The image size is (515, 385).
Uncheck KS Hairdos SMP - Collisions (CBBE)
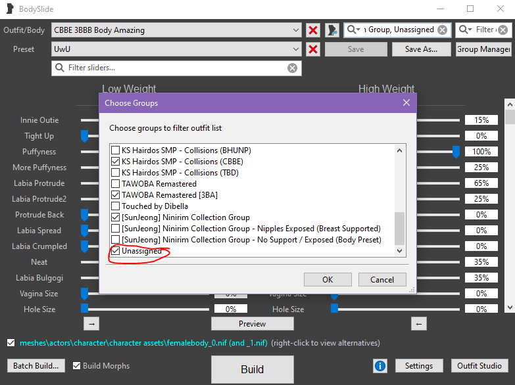pos(115,162)
